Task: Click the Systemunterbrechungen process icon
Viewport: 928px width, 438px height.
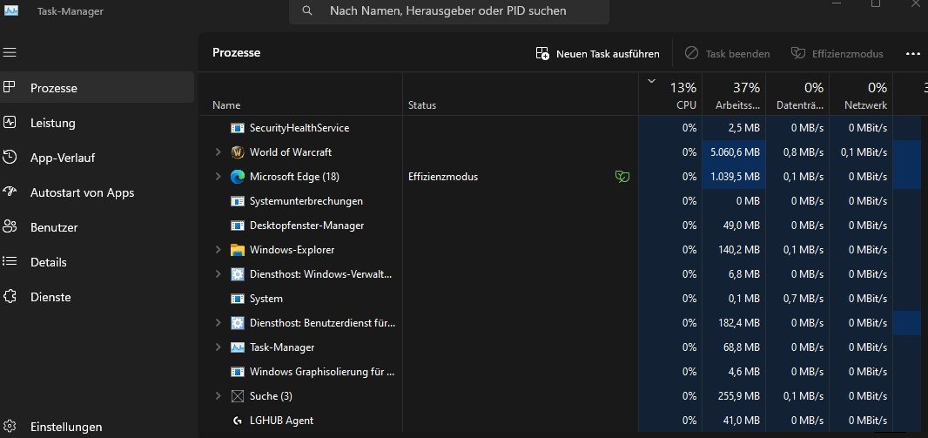Action: (x=238, y=201)
